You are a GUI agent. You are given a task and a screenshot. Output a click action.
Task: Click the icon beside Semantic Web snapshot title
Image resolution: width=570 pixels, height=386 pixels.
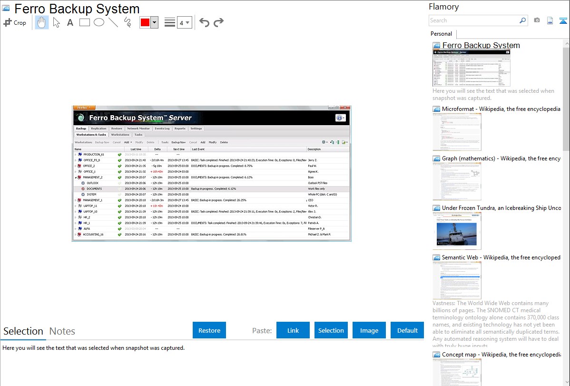[x=436, y=257]
